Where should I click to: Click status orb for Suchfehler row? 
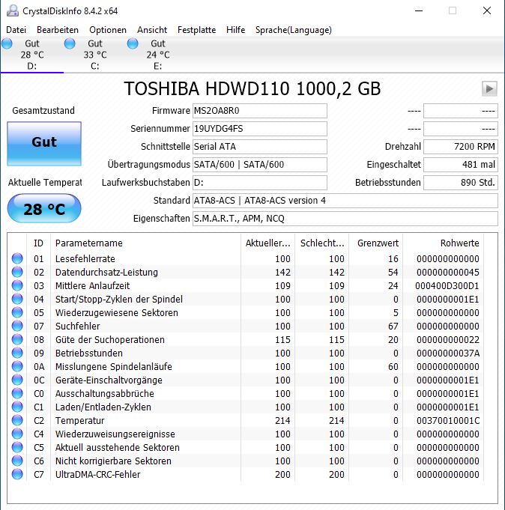click(17, 326)
